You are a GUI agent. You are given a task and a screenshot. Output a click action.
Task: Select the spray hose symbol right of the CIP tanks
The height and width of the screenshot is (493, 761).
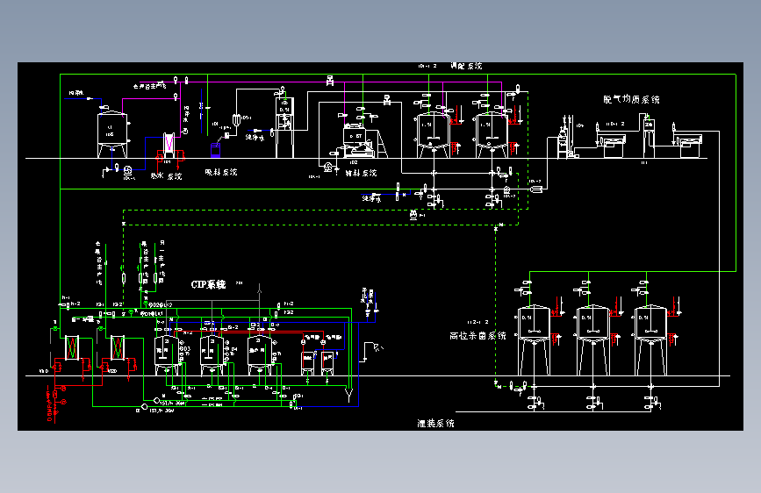click(x=372, y=352)
